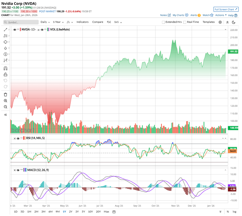The image size is (242, 216).
Task: Open the Compare option
Action: (98, 22)
